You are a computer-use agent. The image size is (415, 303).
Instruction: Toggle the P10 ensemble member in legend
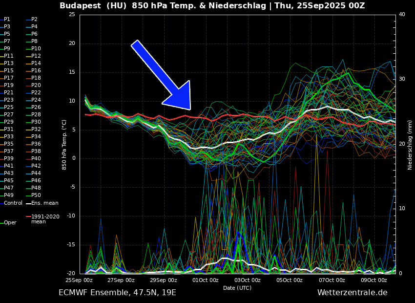click(36, 49)
